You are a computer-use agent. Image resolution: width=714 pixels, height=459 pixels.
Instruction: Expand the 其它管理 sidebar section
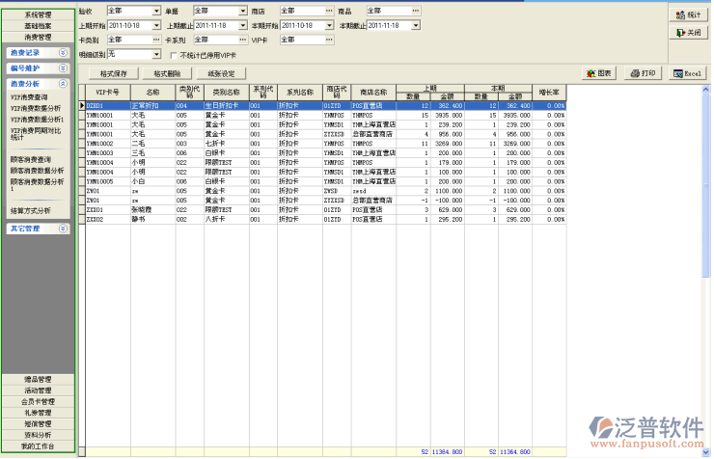tap(64, 229)
